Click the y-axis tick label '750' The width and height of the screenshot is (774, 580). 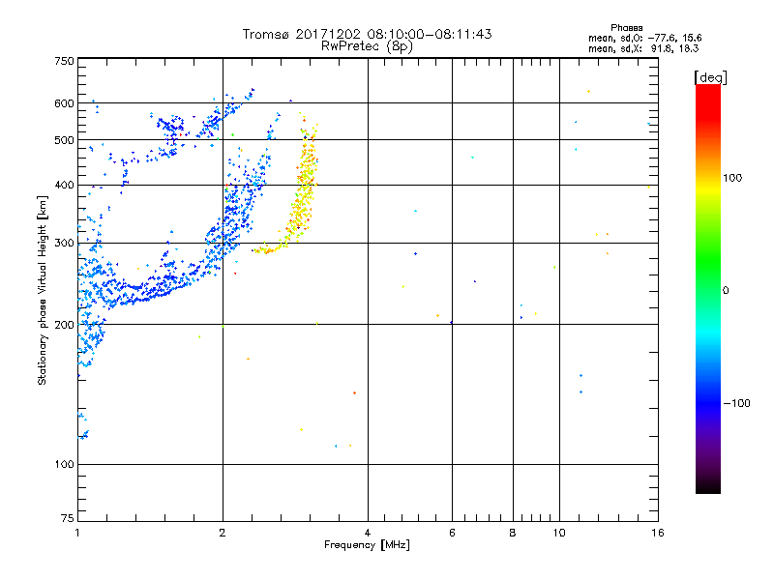point(64,61)
